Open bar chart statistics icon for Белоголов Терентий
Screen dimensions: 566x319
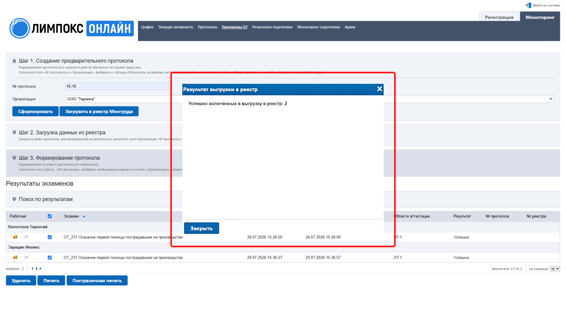pyautogui.click(x=15, y=237)
